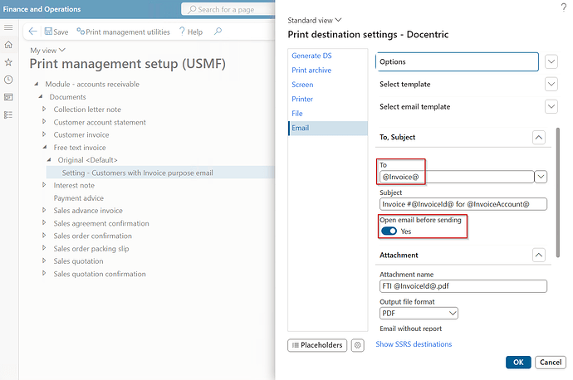Click Save in the toolbar
Viewport: 573px width, 380px height.
(x=56, y=32)
